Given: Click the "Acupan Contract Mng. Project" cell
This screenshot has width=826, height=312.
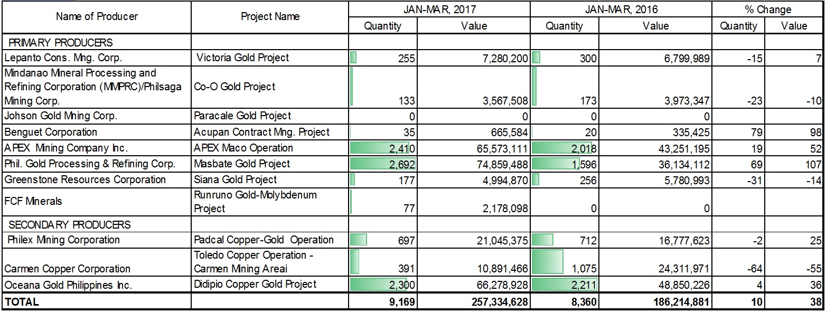Looking at the screenshot, I should pyautogui.click(x=270, y=132).
